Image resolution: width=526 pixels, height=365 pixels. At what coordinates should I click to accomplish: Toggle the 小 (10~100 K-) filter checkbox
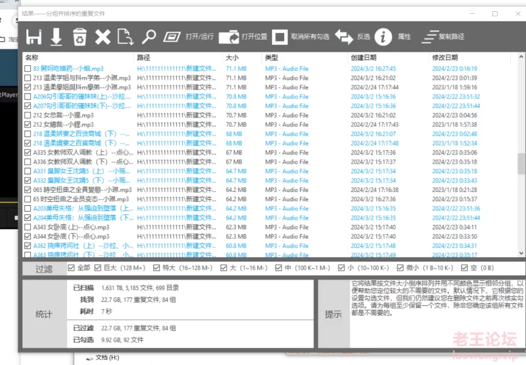coord(341,268)
